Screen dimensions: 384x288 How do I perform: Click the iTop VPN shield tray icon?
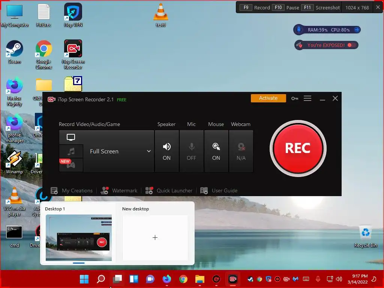pyautogui.click(x=268, y=279)
